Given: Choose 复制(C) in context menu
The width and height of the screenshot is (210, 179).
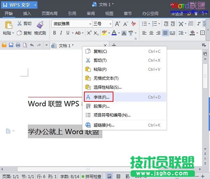Looking at the screenshot, I should click(124, 52).
